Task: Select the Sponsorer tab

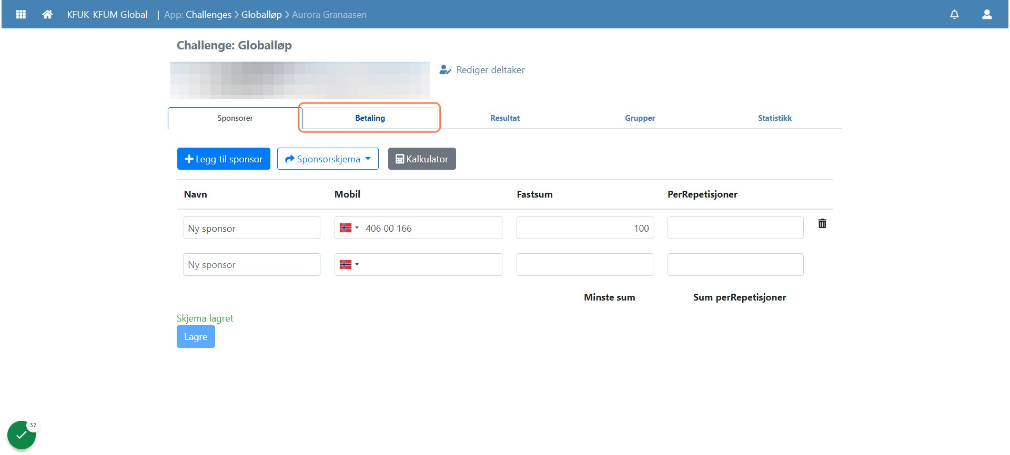Action: (235, 118)
